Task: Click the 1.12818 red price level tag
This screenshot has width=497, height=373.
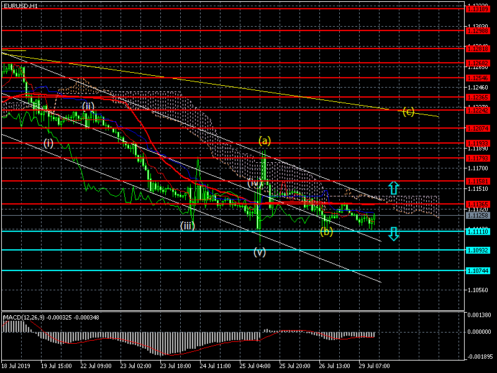Action: pos(478,49)
